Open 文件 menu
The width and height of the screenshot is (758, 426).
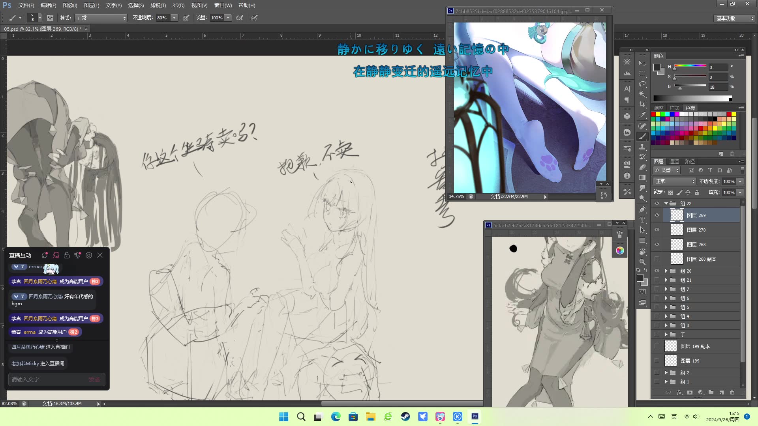[26, 5]
